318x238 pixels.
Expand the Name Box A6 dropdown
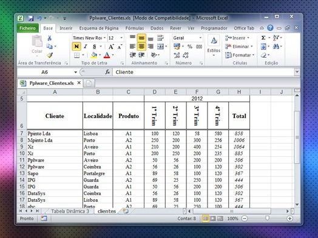[x=75, y=72]
